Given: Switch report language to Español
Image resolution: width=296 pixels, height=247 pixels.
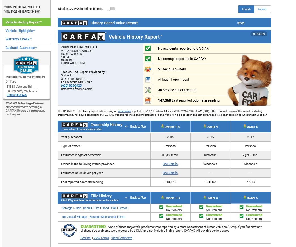Looking at the screenshot, I should click(x=262, y=9).
